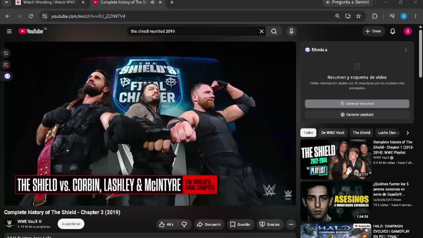This screenshot has height=238, width=423.
Task: Click Generar resumen button
Action: (357, 103)
